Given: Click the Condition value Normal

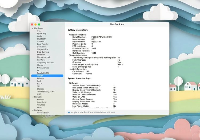Looking at the screenshot, I should [89, 74].
